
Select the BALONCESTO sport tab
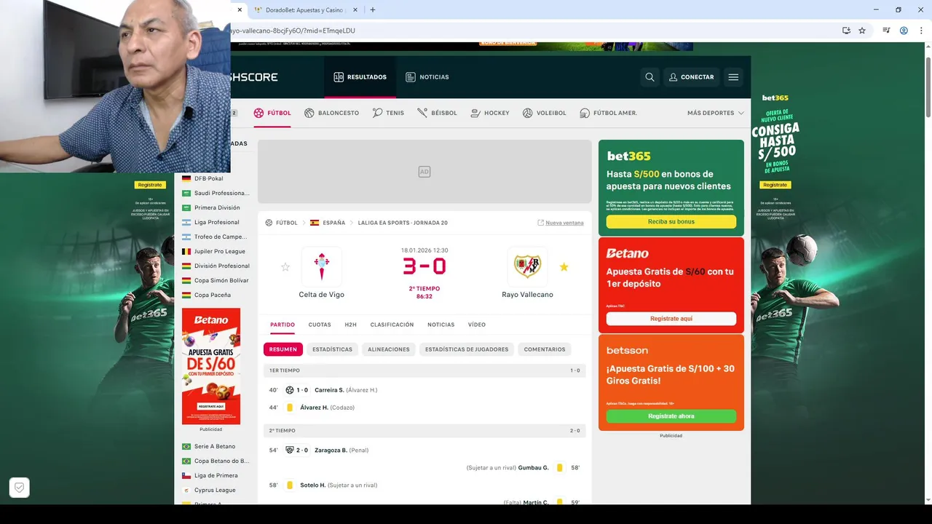pyautogui.click(x=331, y=113)
